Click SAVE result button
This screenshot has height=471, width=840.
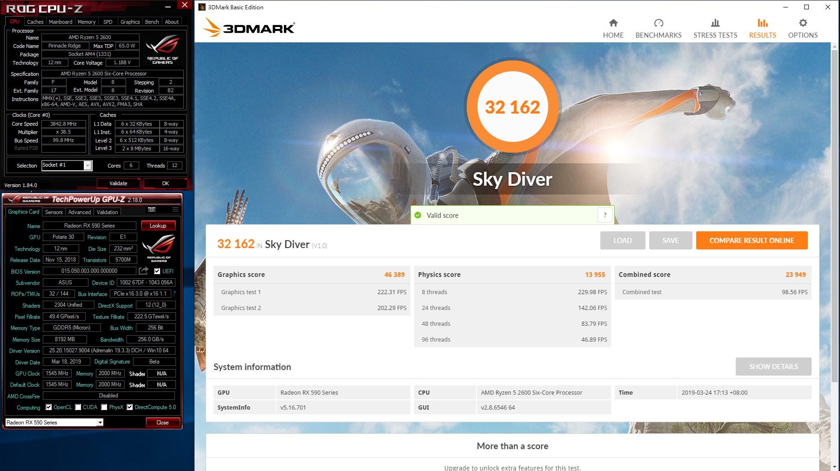[x=671, y=240]
